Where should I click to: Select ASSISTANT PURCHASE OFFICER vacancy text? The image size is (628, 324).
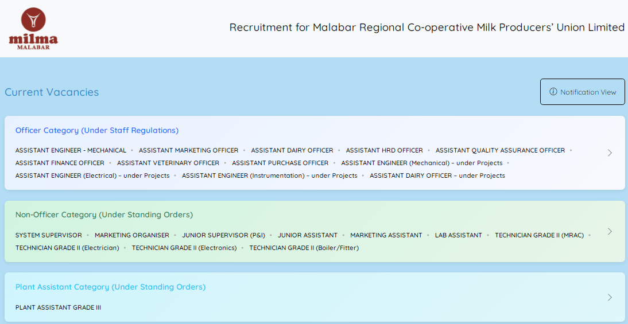click(x=280, y=163)
